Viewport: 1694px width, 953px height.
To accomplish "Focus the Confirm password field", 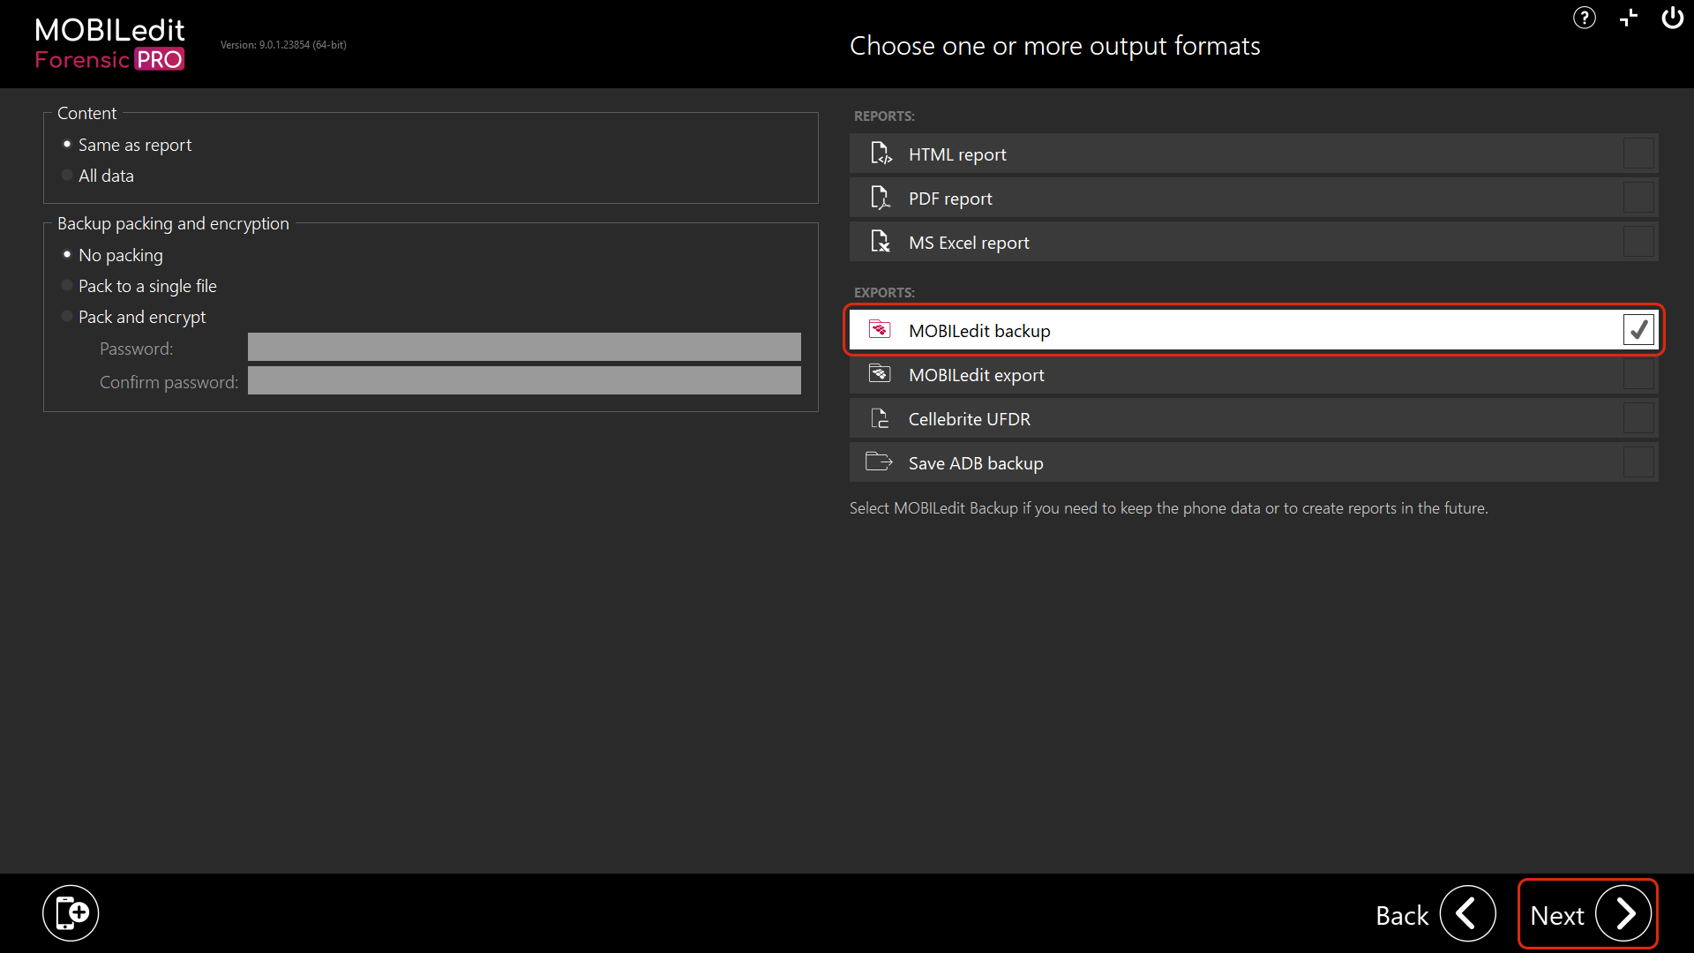I will [x=524, y=381].
